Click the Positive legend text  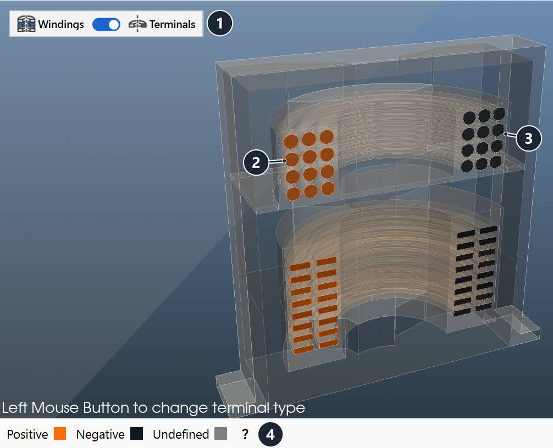point(27,434)
